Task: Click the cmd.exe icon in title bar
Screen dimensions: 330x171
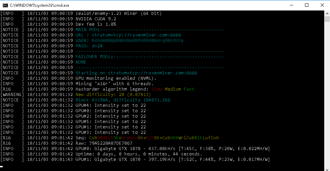Action: click(5, 5)
